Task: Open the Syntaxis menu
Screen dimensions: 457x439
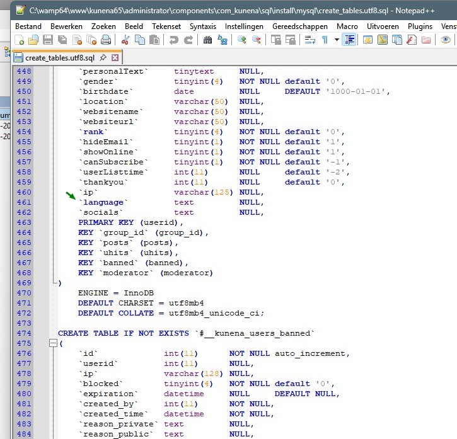Action: coord(203,26)
